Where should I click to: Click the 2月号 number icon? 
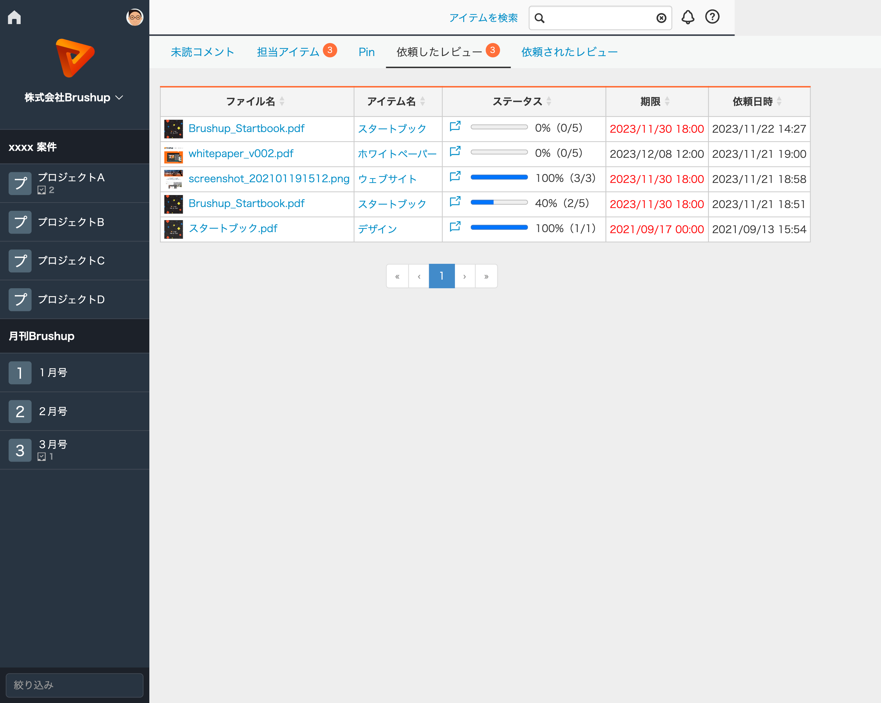(x=20, y=411)
